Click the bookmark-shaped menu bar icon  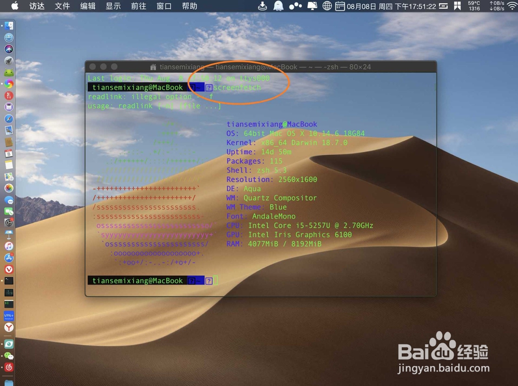[x=457, y=6]
